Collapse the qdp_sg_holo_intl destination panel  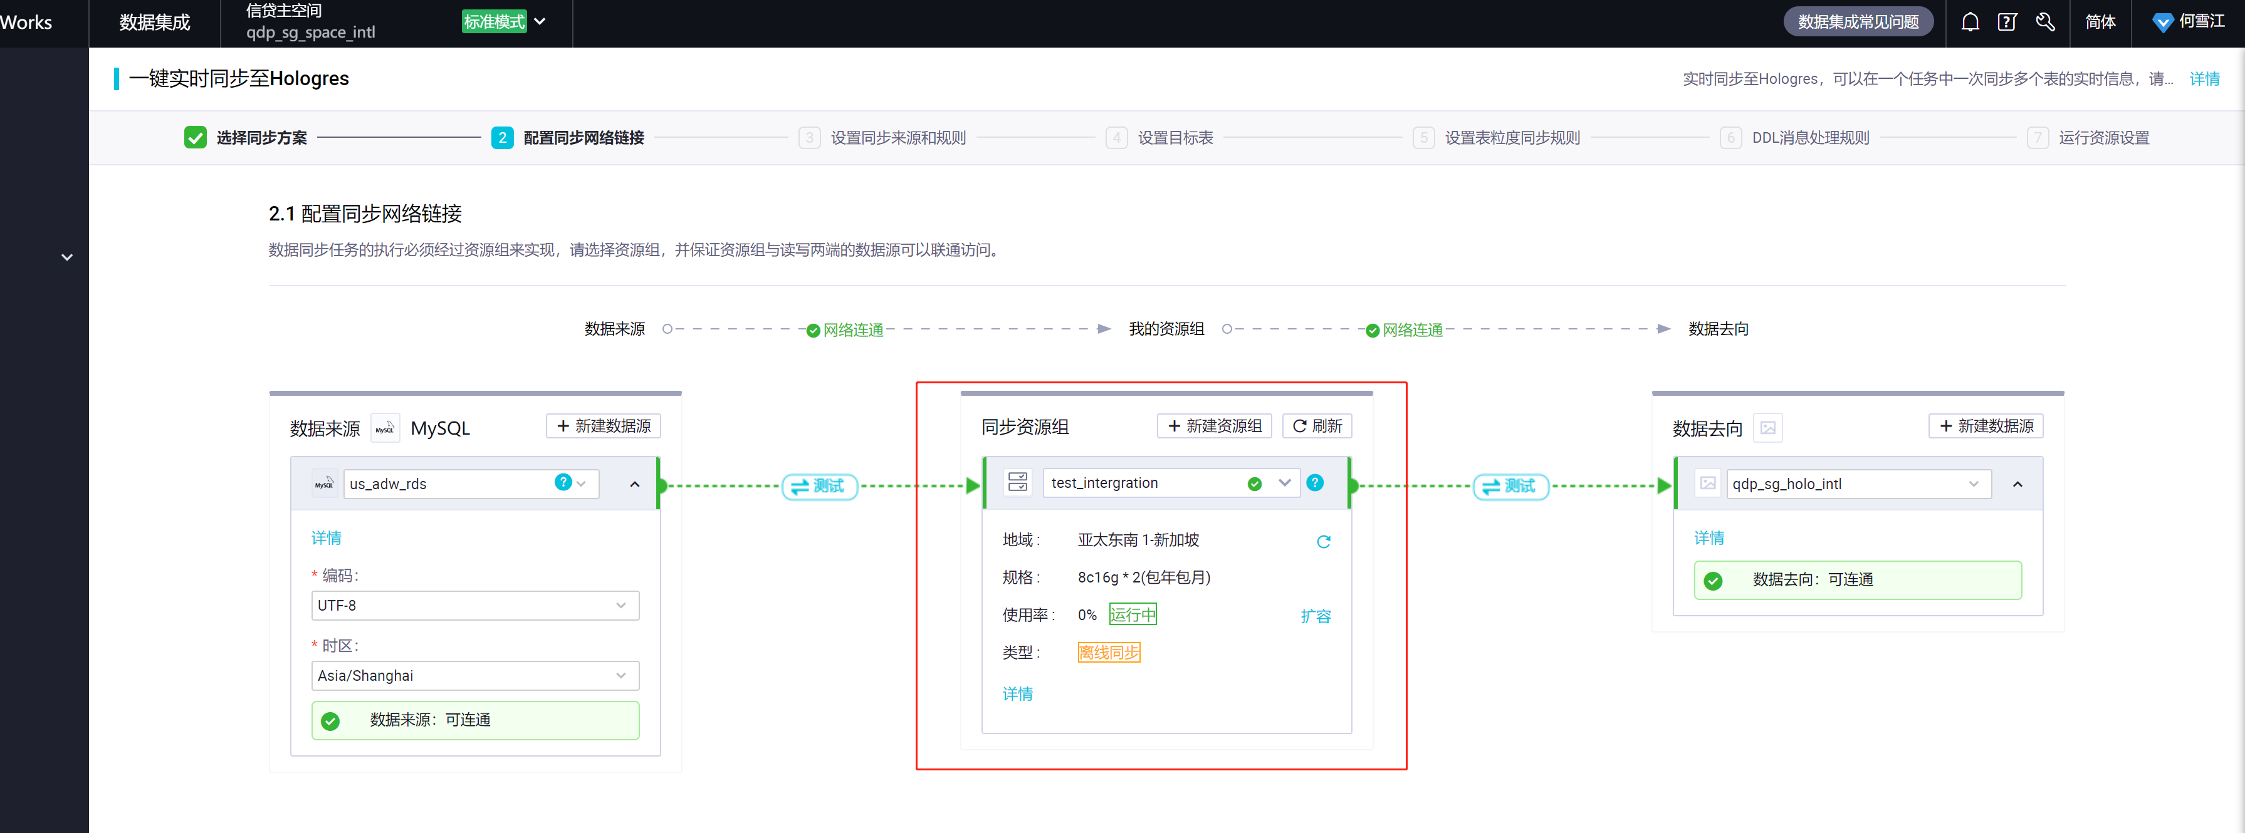2017,484
